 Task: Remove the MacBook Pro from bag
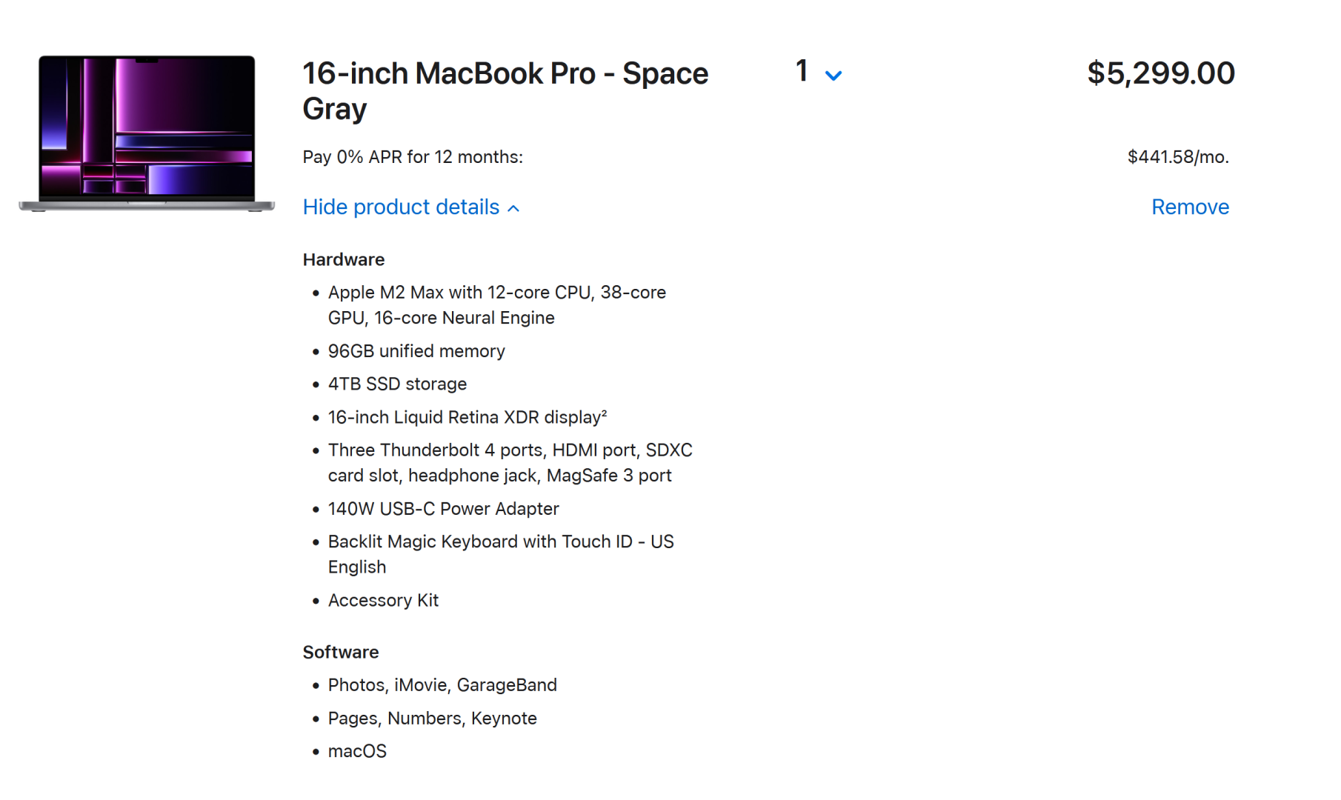tap(1190, 207)
